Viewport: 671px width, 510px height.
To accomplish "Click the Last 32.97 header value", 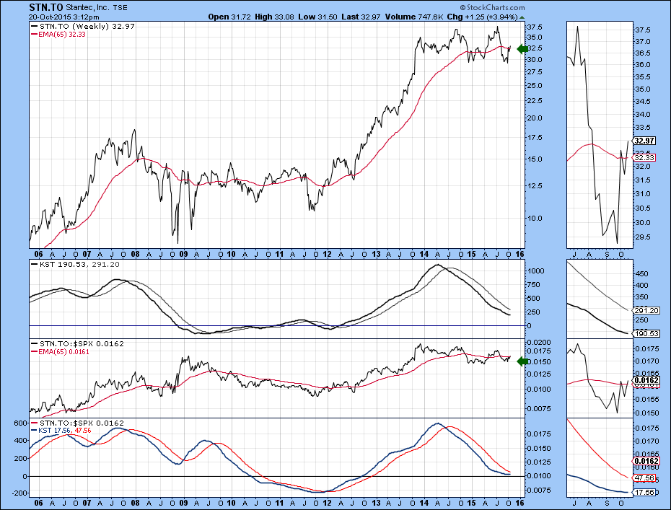I will click(x=361, y=17).
